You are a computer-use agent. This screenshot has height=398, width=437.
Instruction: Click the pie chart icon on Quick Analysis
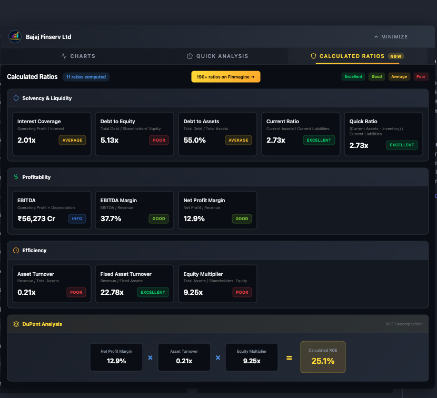tap(190, 56)
